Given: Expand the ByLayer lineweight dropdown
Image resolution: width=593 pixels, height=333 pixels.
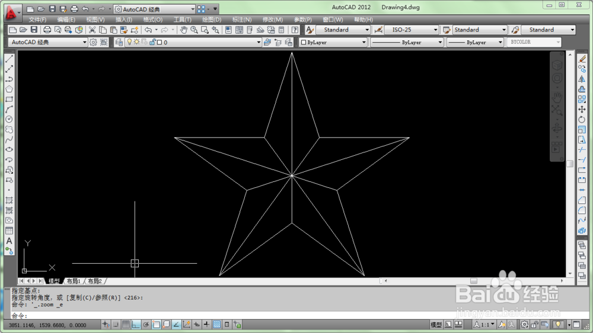Looking at the screenshot, I should pos(475,42).
